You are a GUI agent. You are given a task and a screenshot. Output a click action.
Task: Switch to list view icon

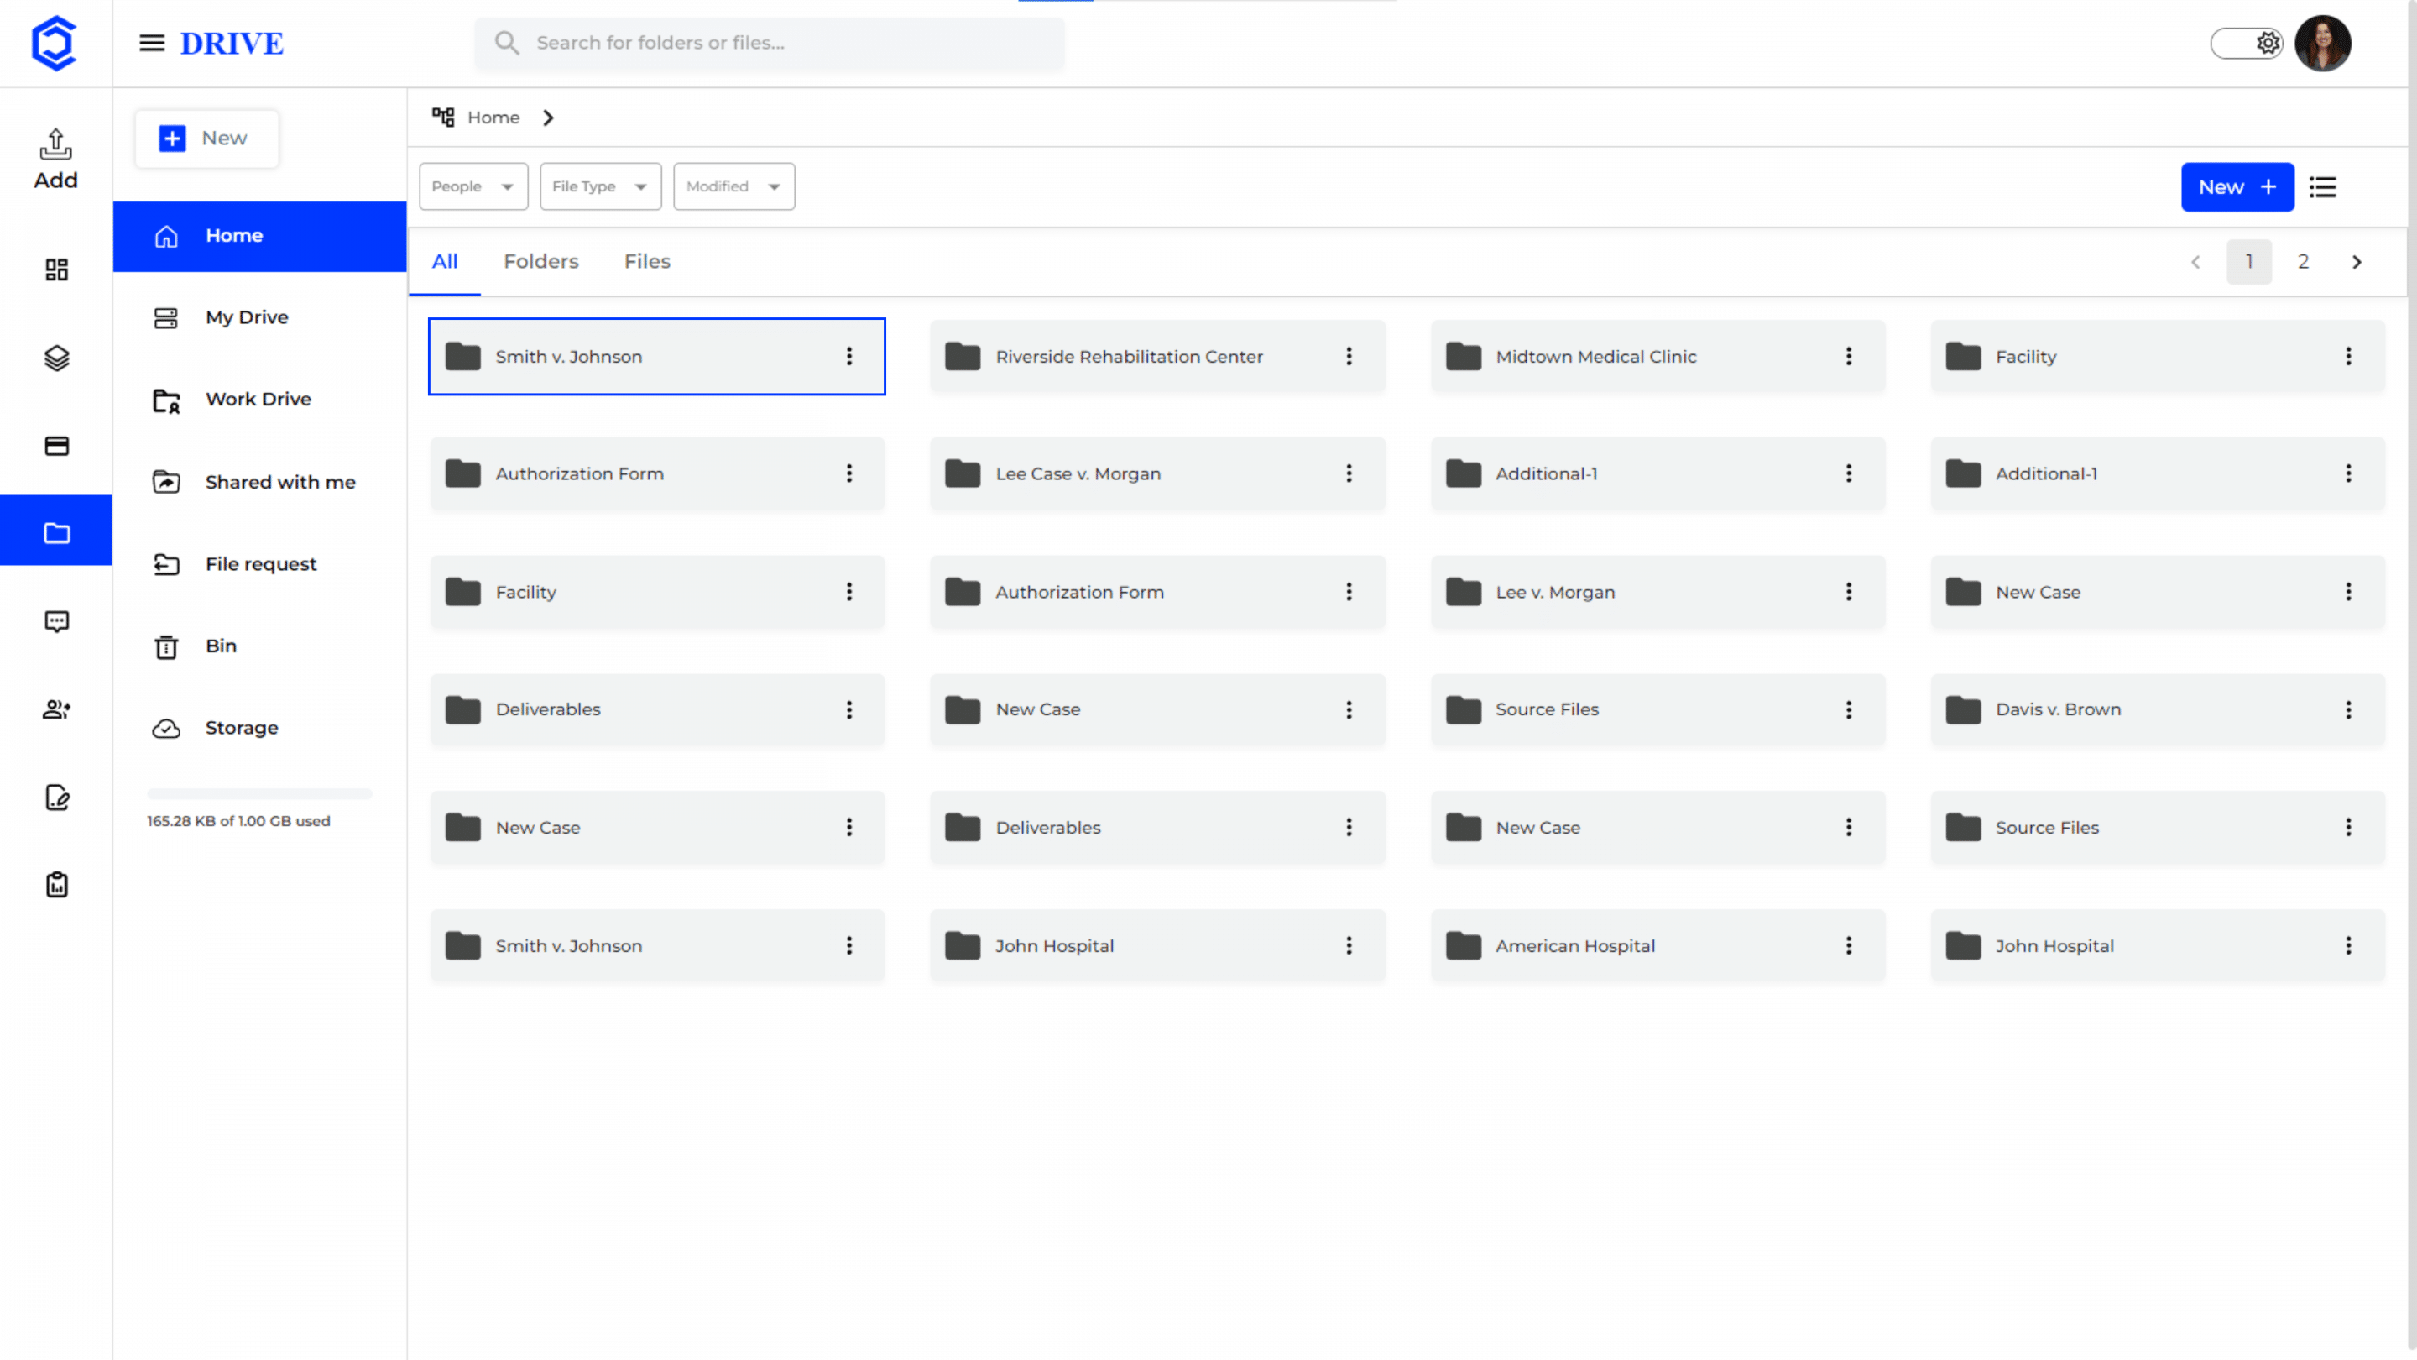pos(2323,186)
